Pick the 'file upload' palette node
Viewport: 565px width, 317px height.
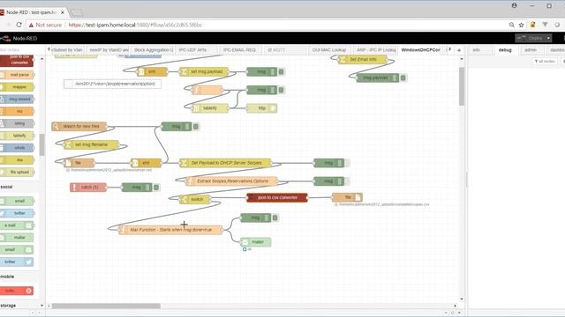[17, 173]
